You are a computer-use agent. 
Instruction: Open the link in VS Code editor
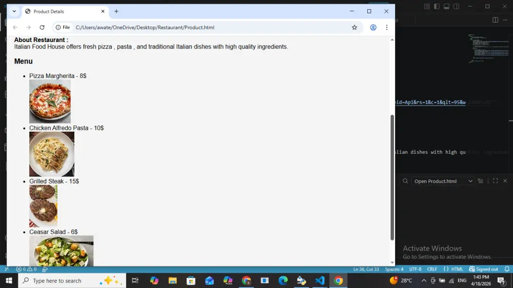pyautogui.click(x=430, y=102)
